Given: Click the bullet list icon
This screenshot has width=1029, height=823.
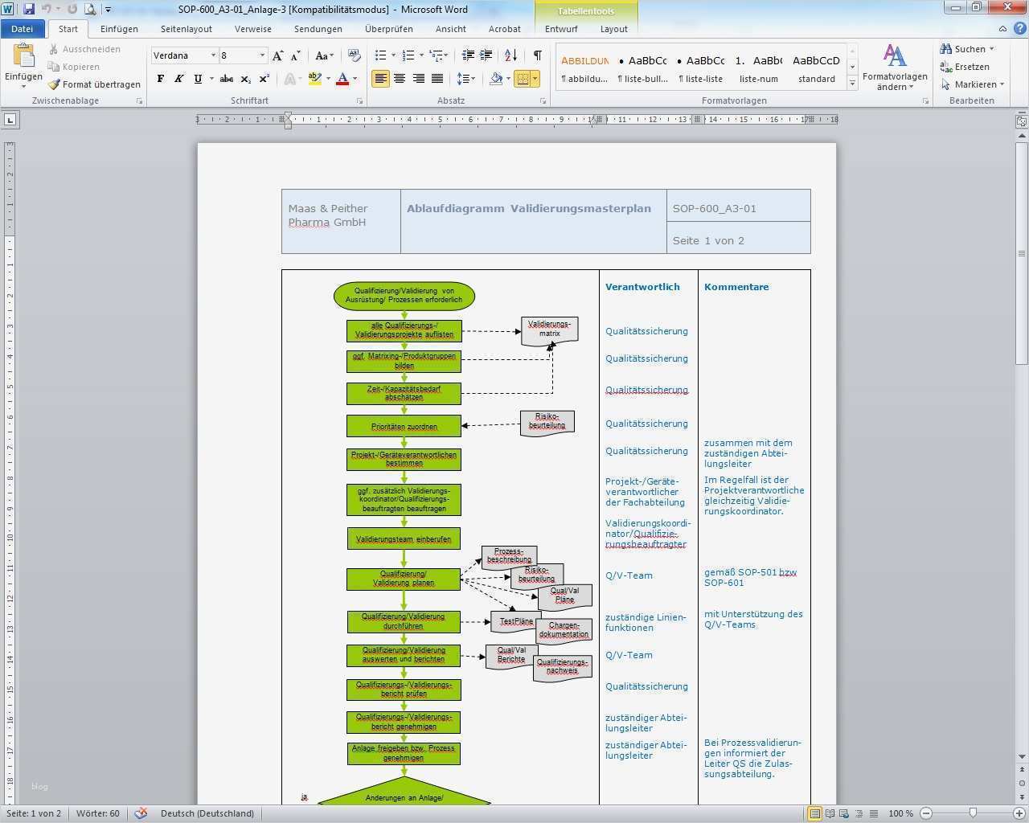Looking at the screenshot, I should coord(381,55).
